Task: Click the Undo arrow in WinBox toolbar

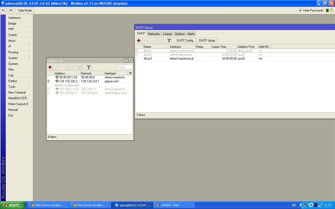Action: [4, 10]
